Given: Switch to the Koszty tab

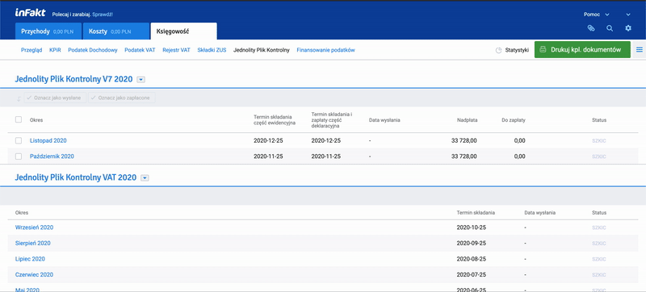Looking at the screenshot, I should point(116,31).
